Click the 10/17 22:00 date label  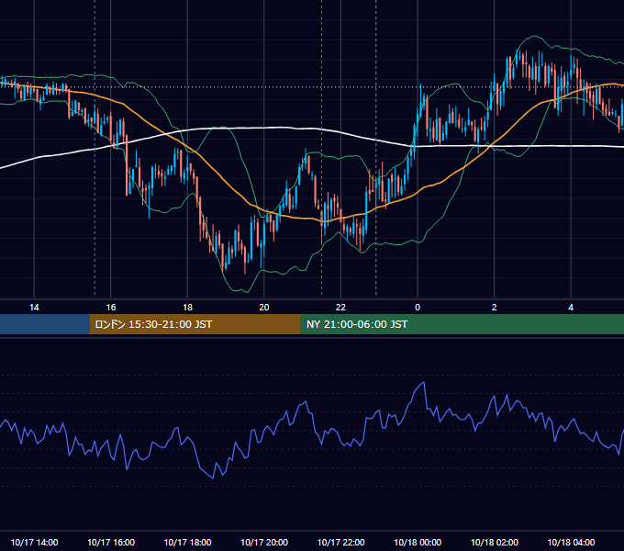click(340, 542)
